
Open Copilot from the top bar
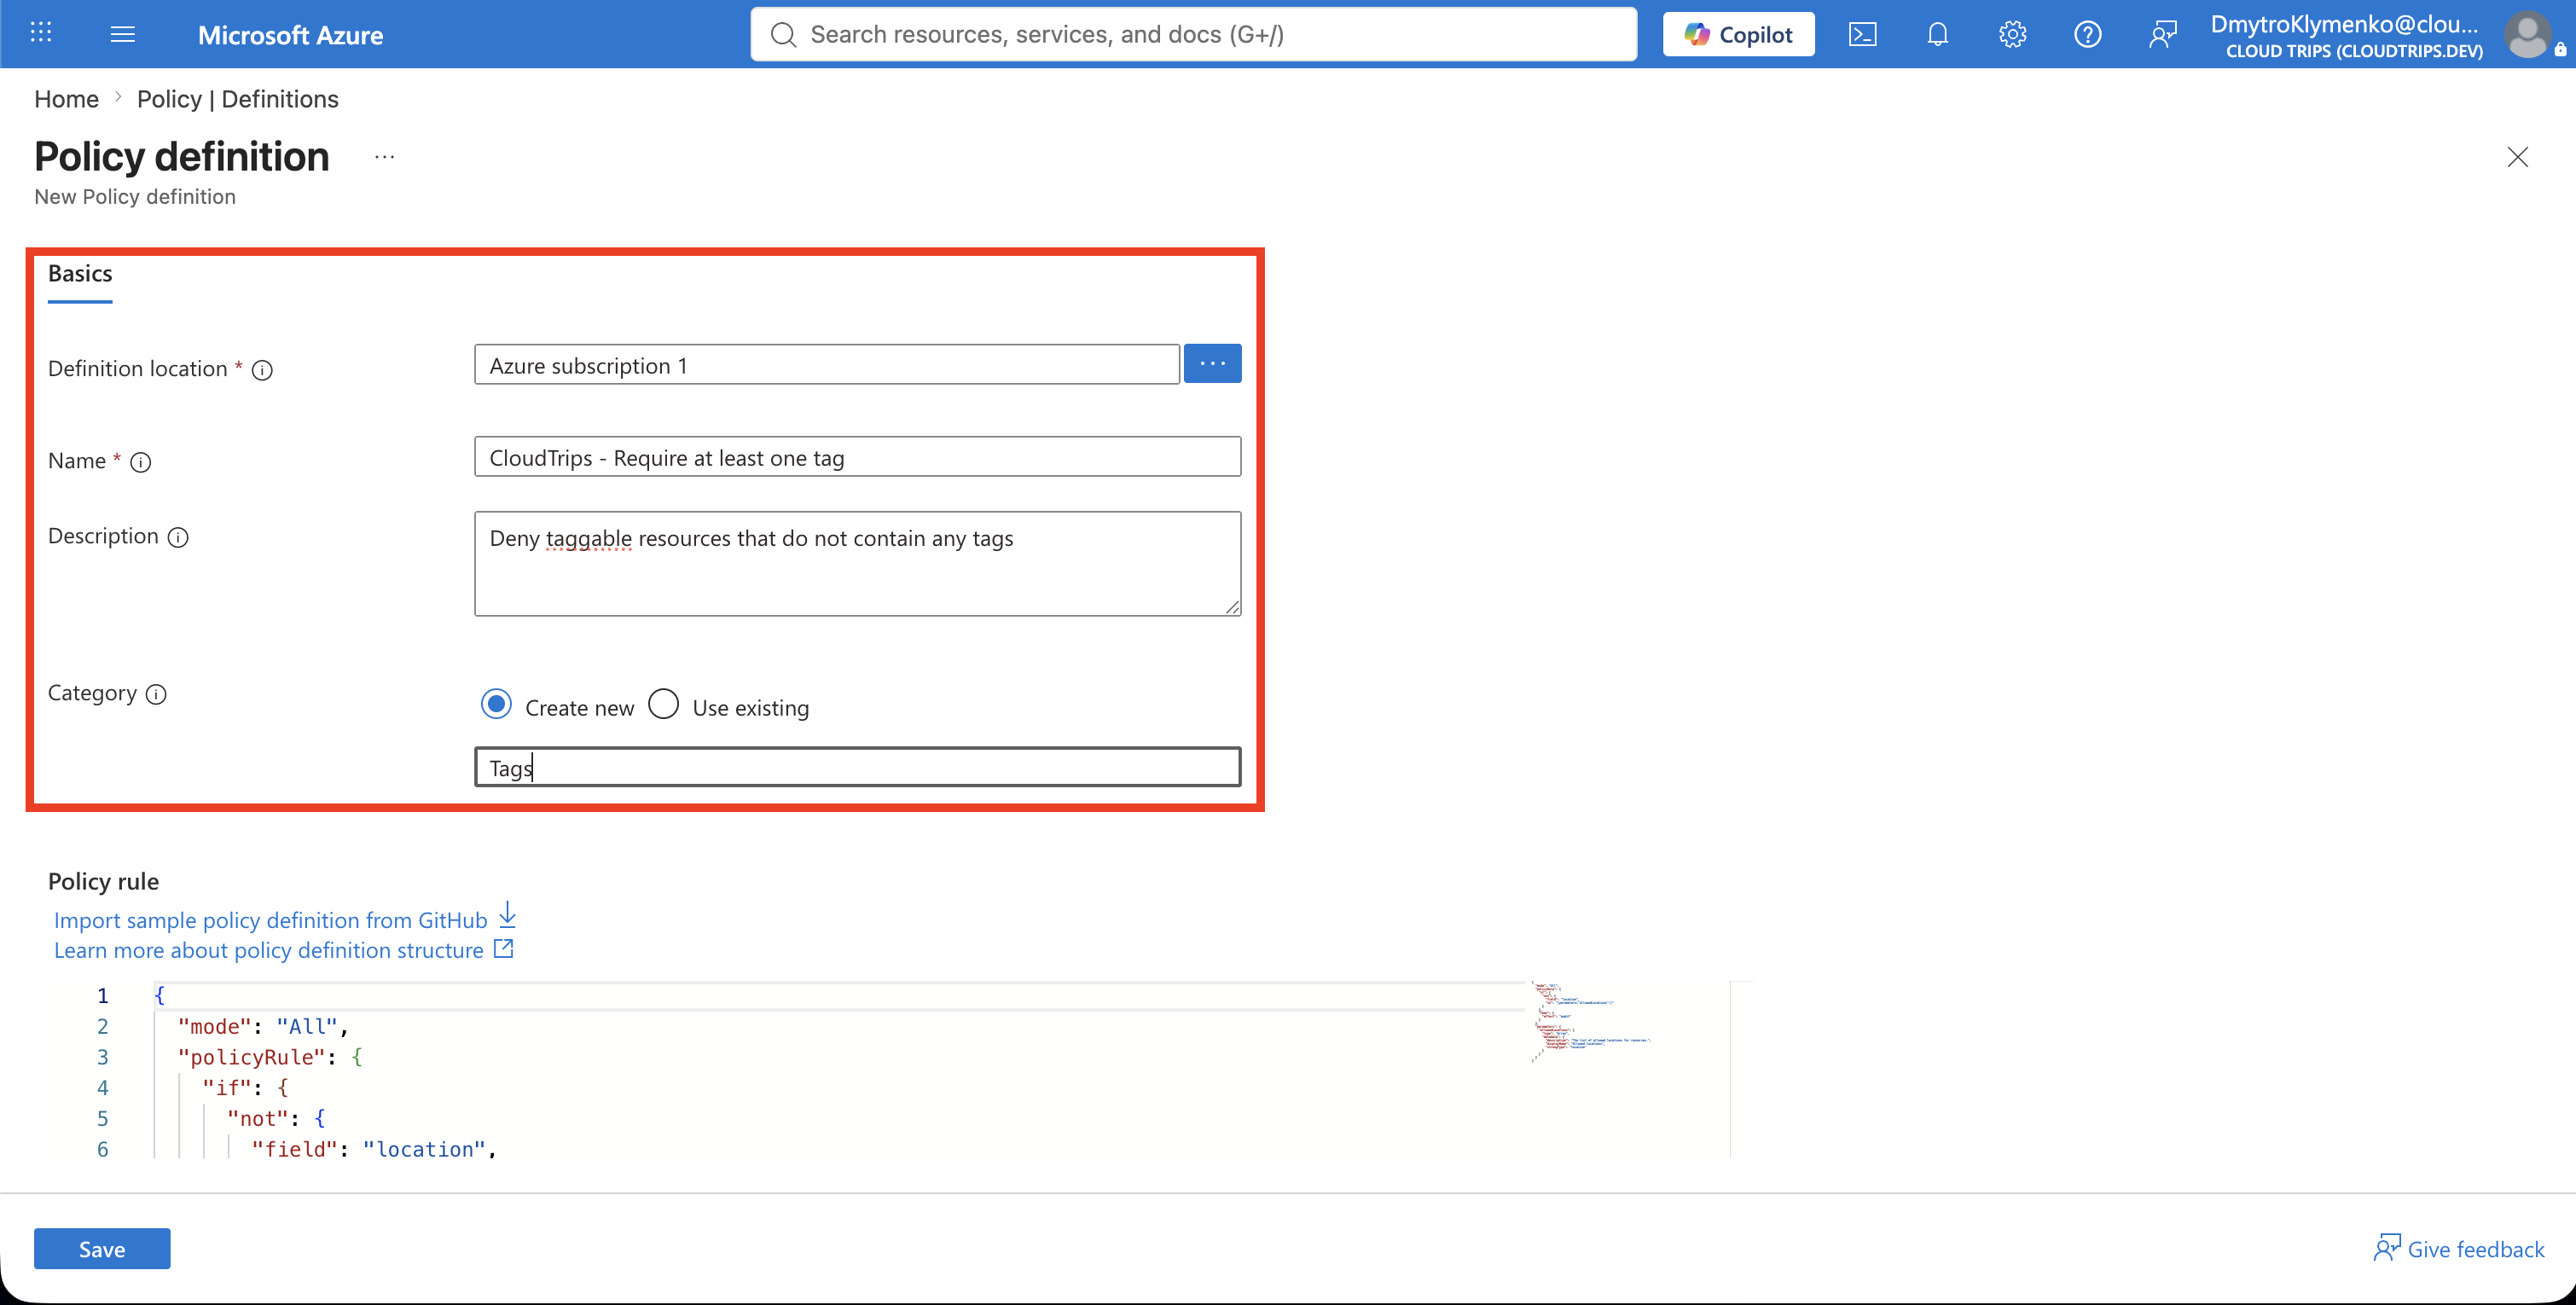[1738, 34]
